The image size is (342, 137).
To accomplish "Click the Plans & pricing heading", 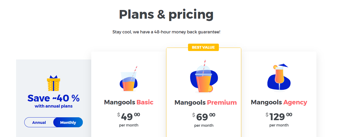I will tap(166, 14).
